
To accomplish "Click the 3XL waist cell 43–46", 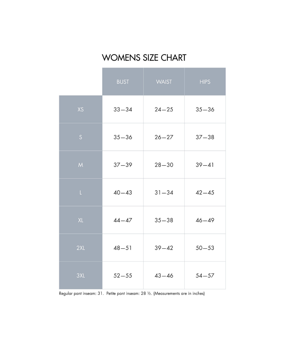I will pyautogui.click(x=164, y=275).
